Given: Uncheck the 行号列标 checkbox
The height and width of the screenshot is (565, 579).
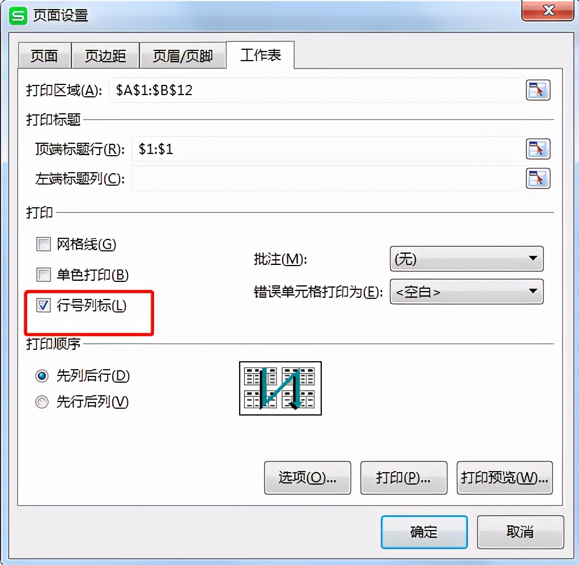Looking at the screenshot, I should (43, 305).
